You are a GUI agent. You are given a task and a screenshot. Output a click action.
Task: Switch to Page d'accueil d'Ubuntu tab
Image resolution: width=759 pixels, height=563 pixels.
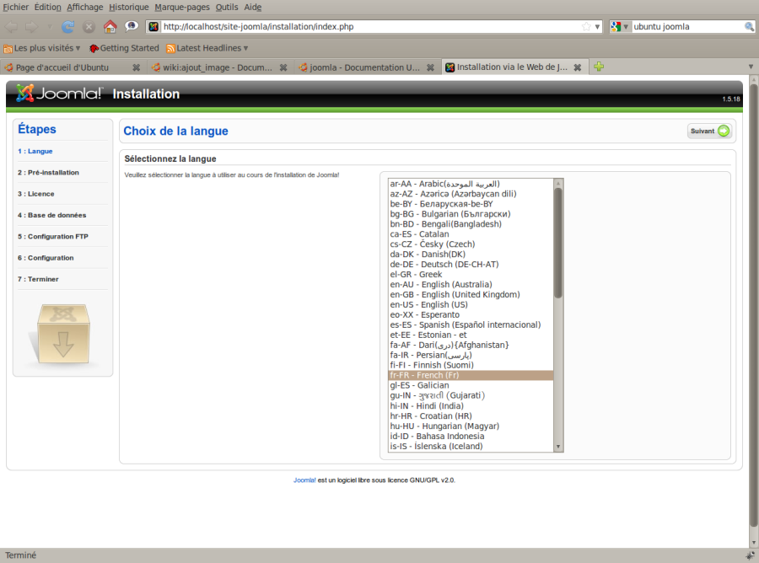pos(73,67)
